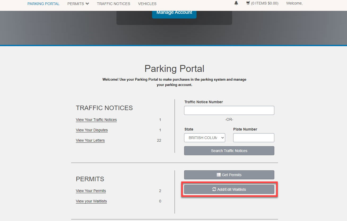Focus the Traffic Notice Number field

pyautogui.click(x=229, y=110)
